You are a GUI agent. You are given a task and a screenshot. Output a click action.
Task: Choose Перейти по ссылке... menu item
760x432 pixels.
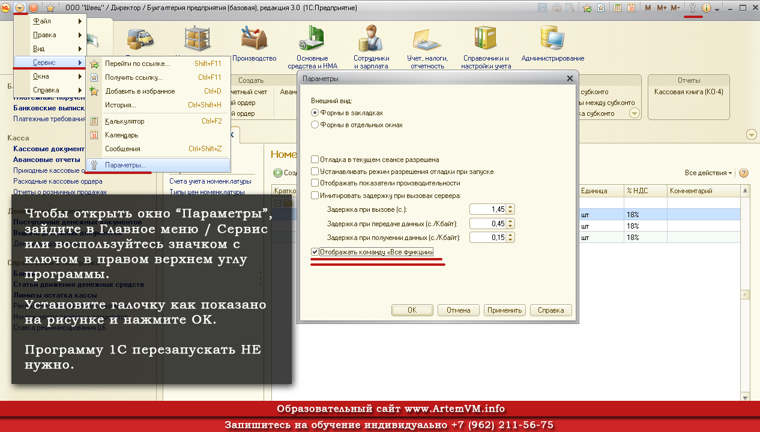[x=159, y=64]
